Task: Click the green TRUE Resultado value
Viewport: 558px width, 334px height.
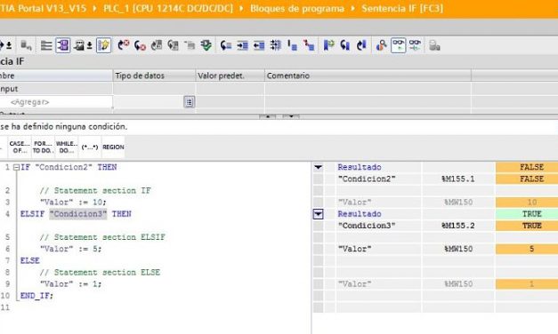Action: [x=527, y=214]
